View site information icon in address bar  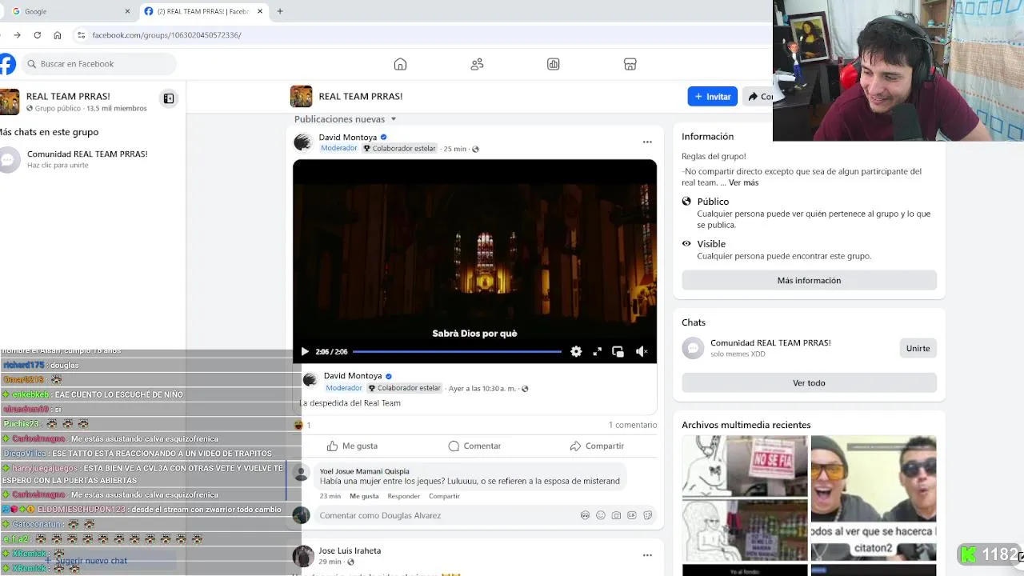81,35
